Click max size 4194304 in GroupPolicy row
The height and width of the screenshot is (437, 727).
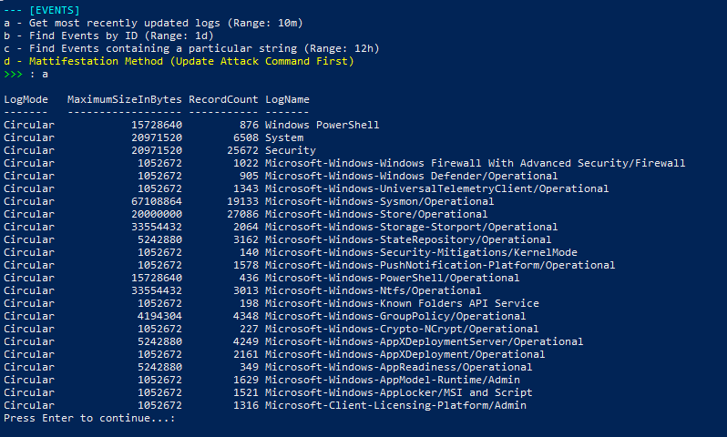pos(160,316)
